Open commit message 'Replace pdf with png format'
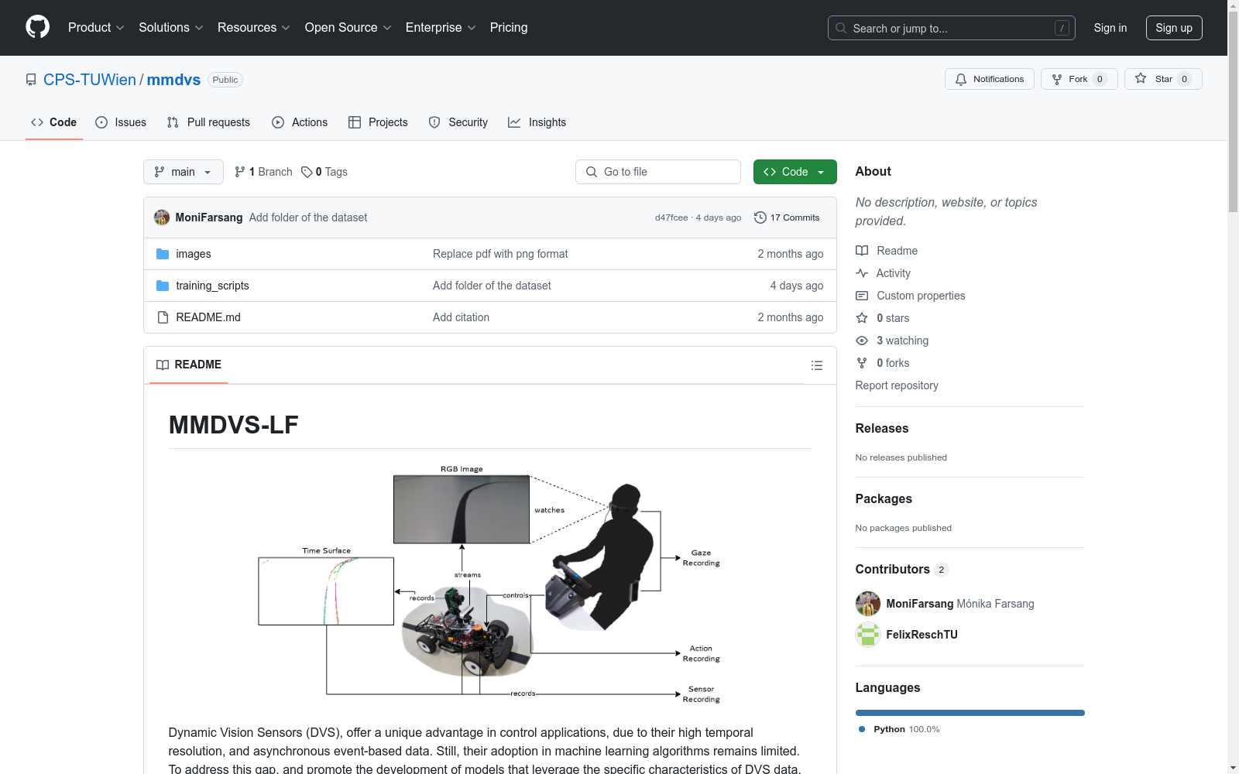The width and height of the screenshot is (1239, 774). click(x=500, y=254)
